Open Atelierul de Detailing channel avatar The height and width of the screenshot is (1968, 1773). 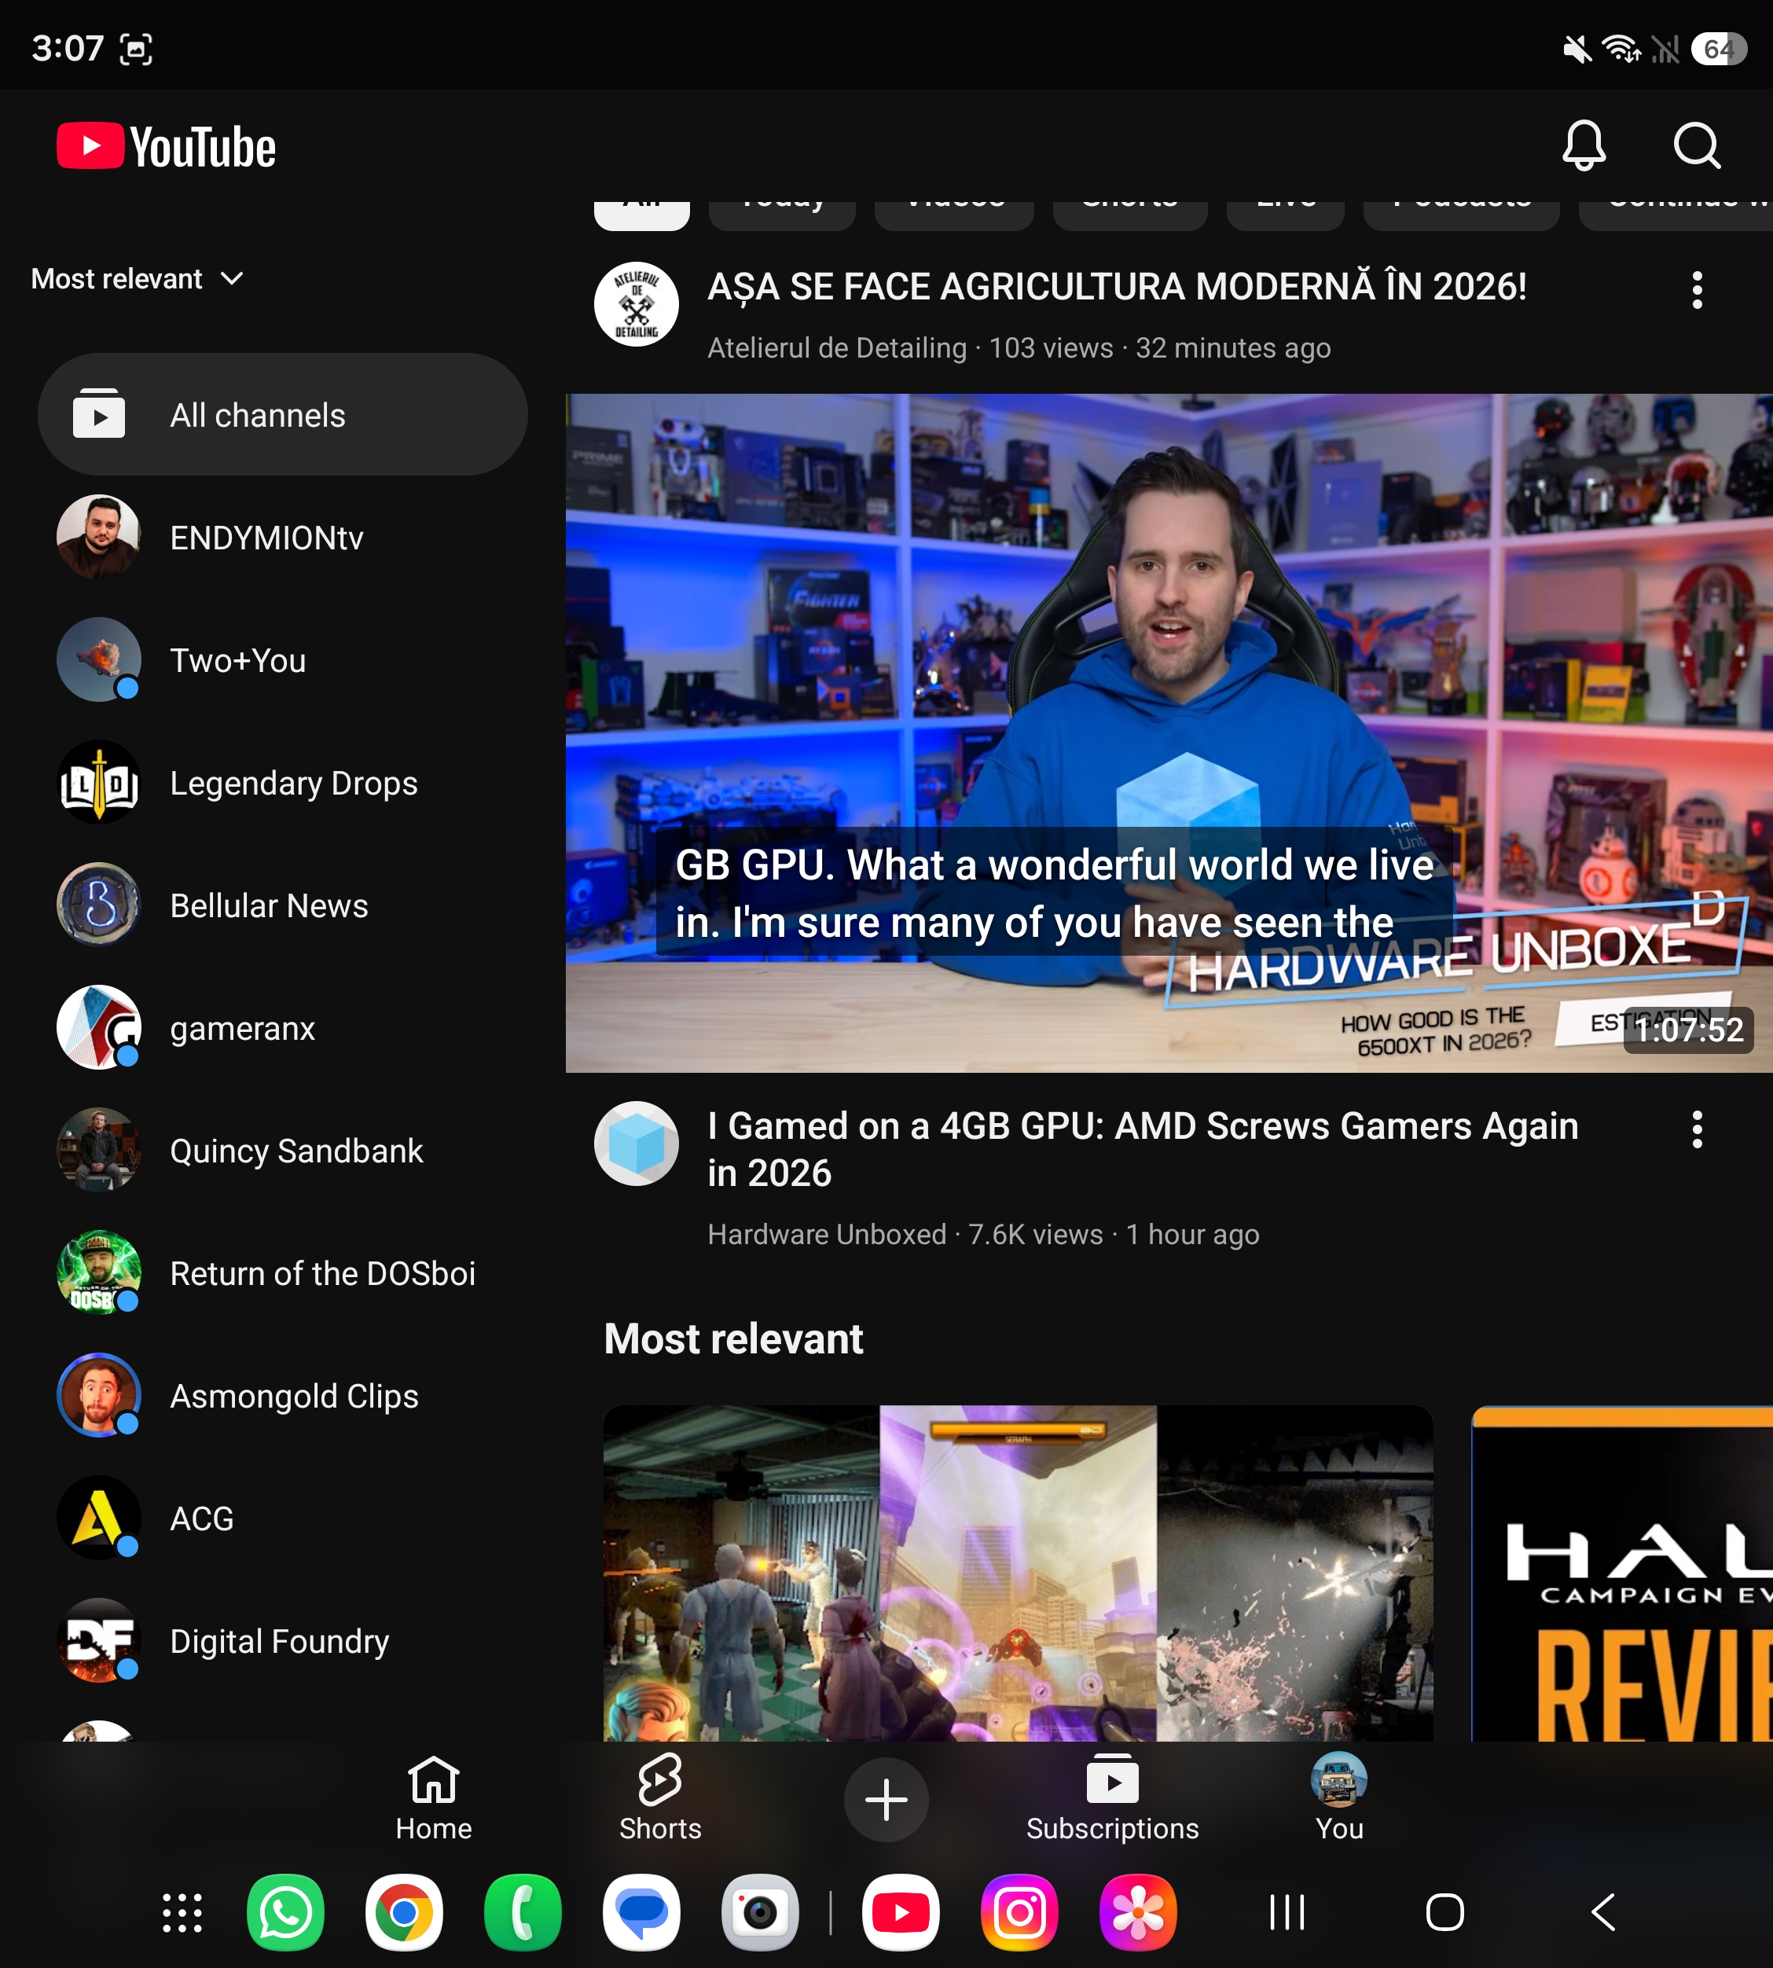(x=636, y=304)
